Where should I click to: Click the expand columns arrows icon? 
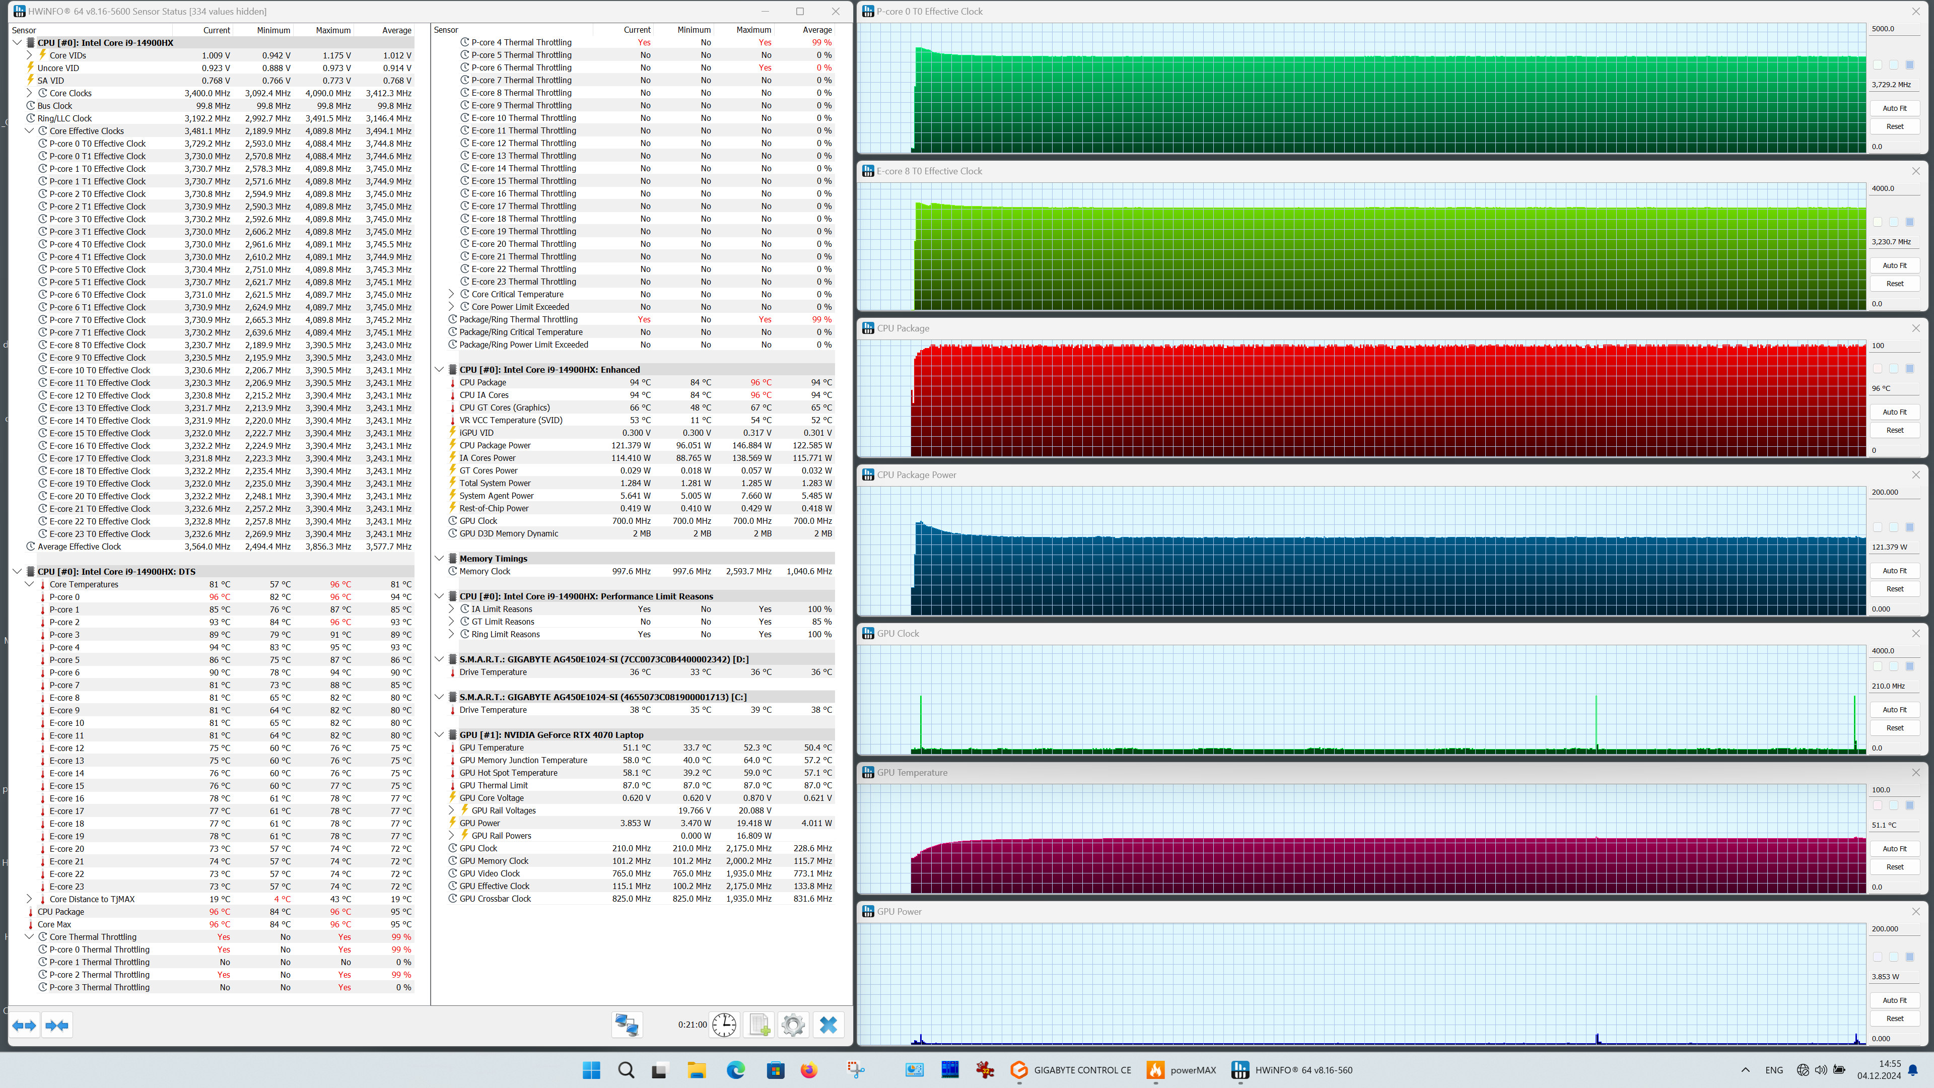(x=25, y=1025)
